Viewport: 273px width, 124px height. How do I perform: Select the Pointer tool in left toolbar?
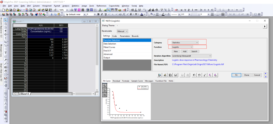click(6, 20)
